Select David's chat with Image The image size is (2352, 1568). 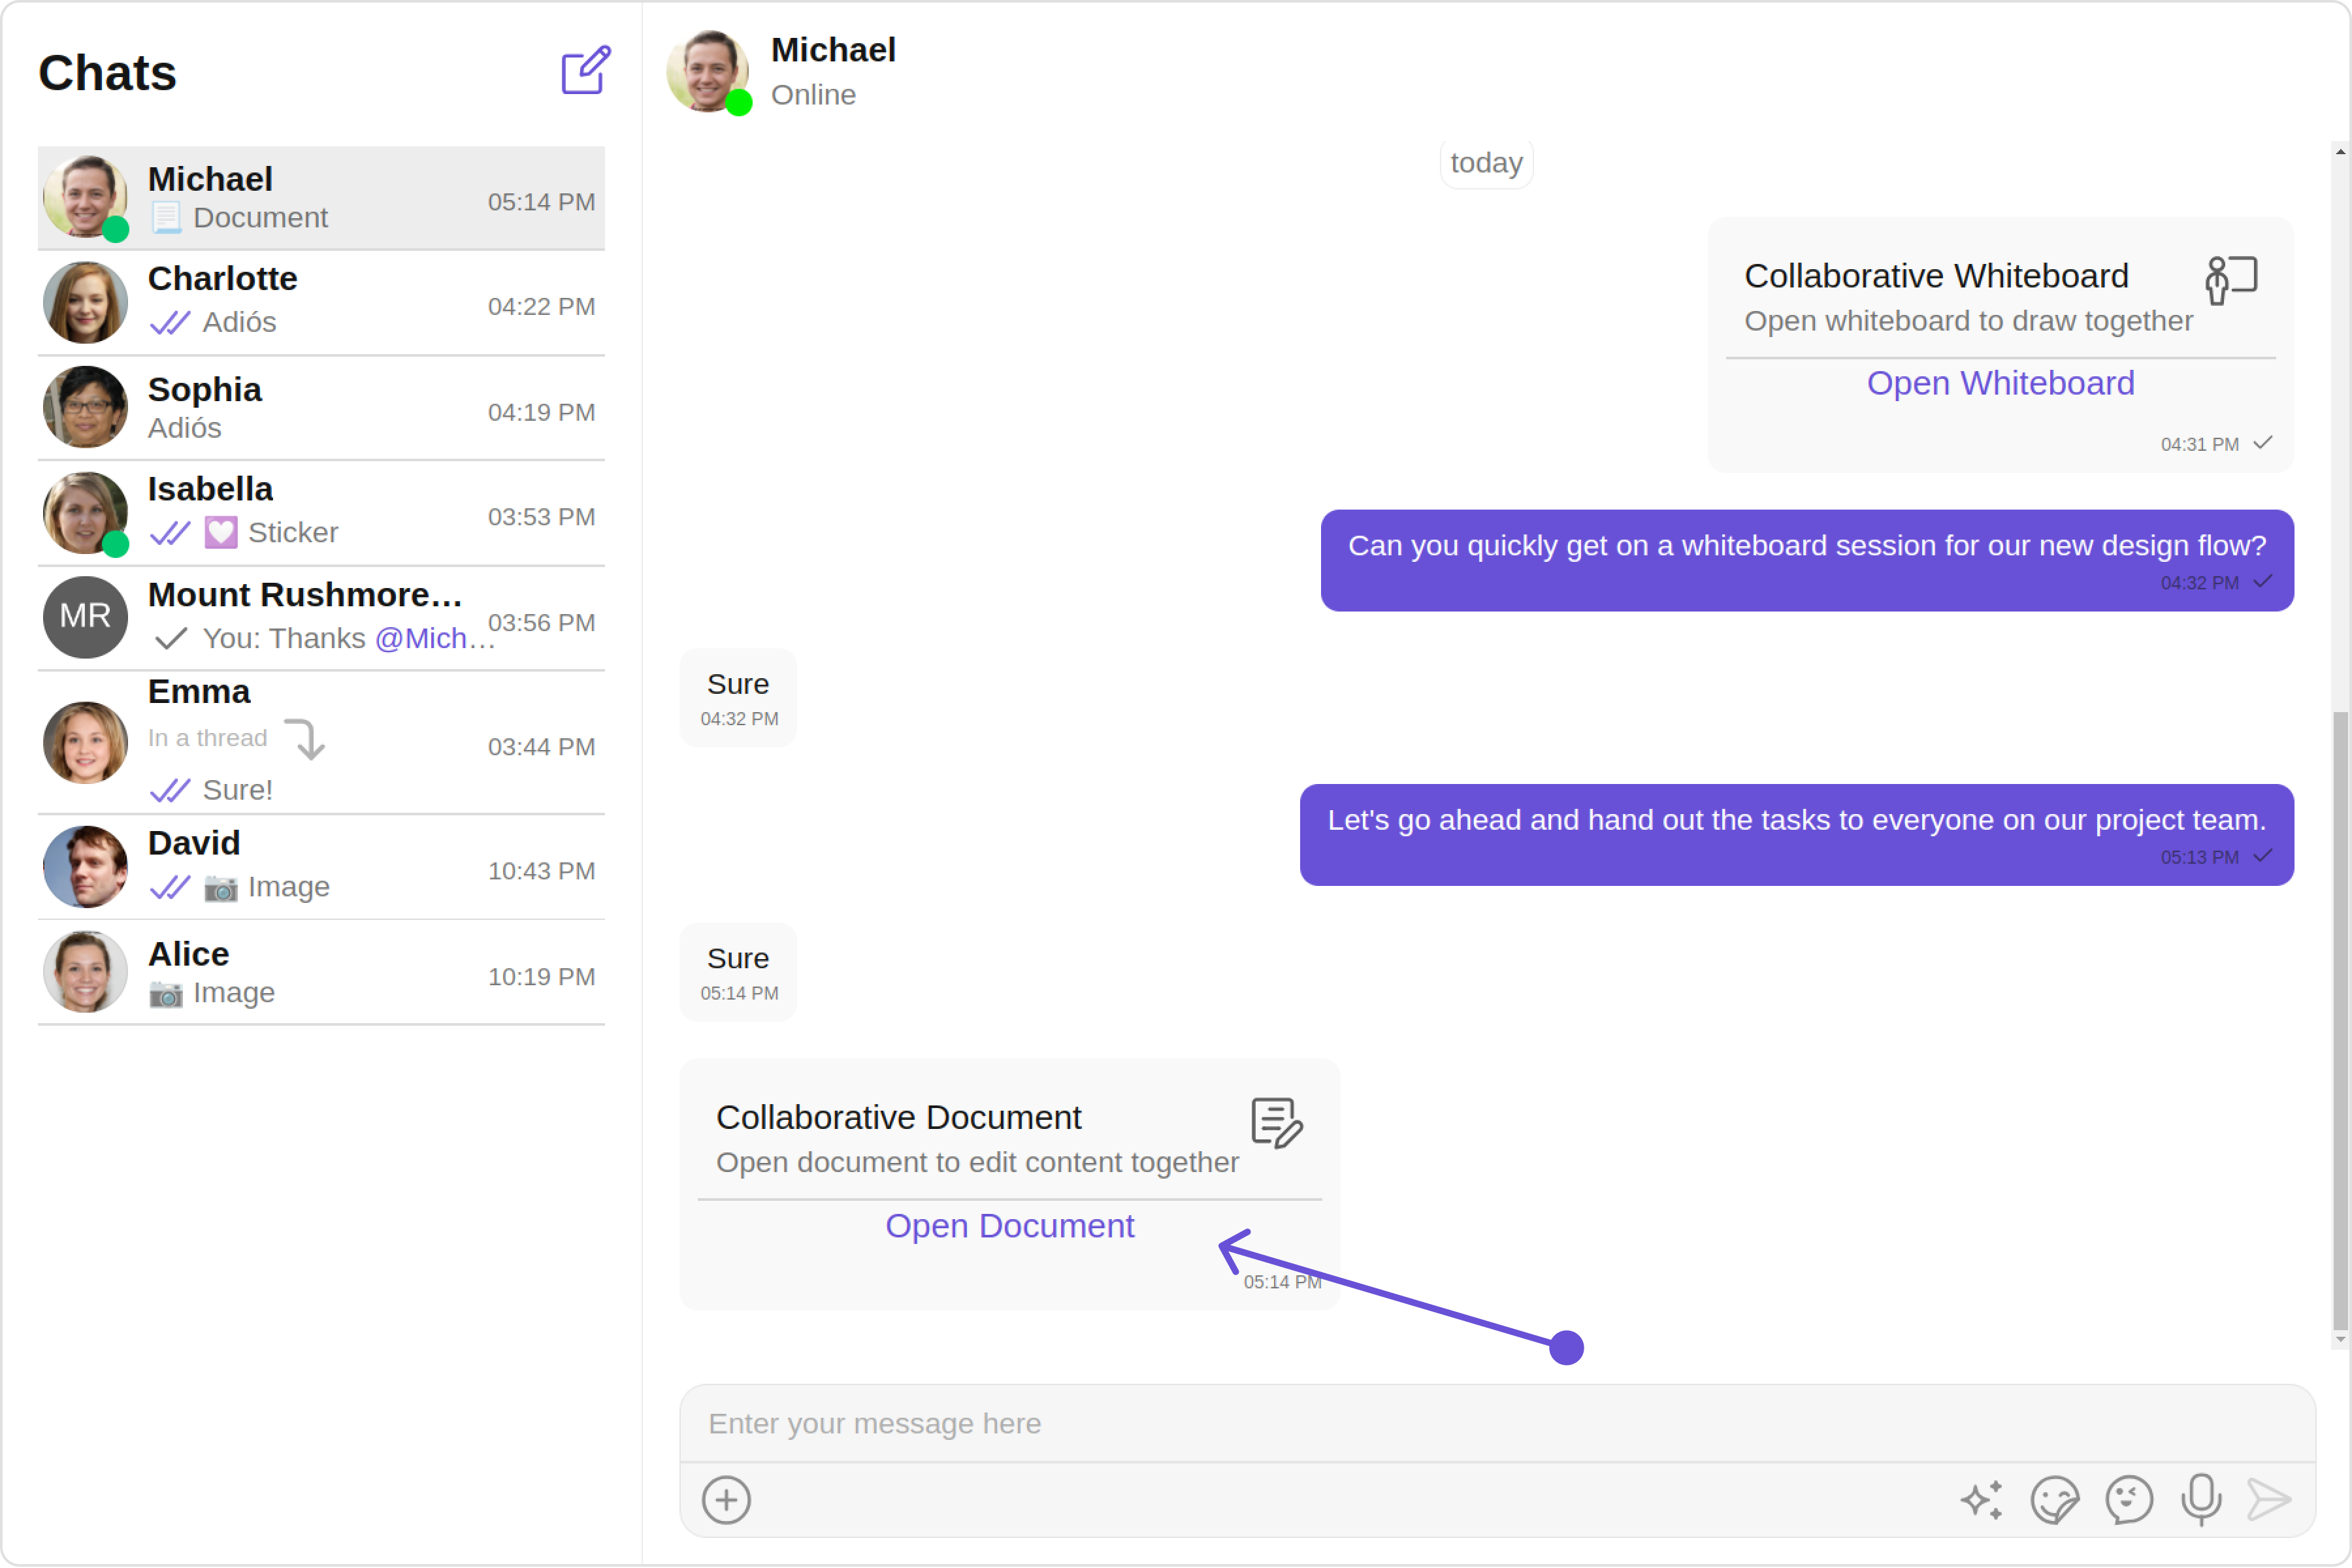click(320, 866)
